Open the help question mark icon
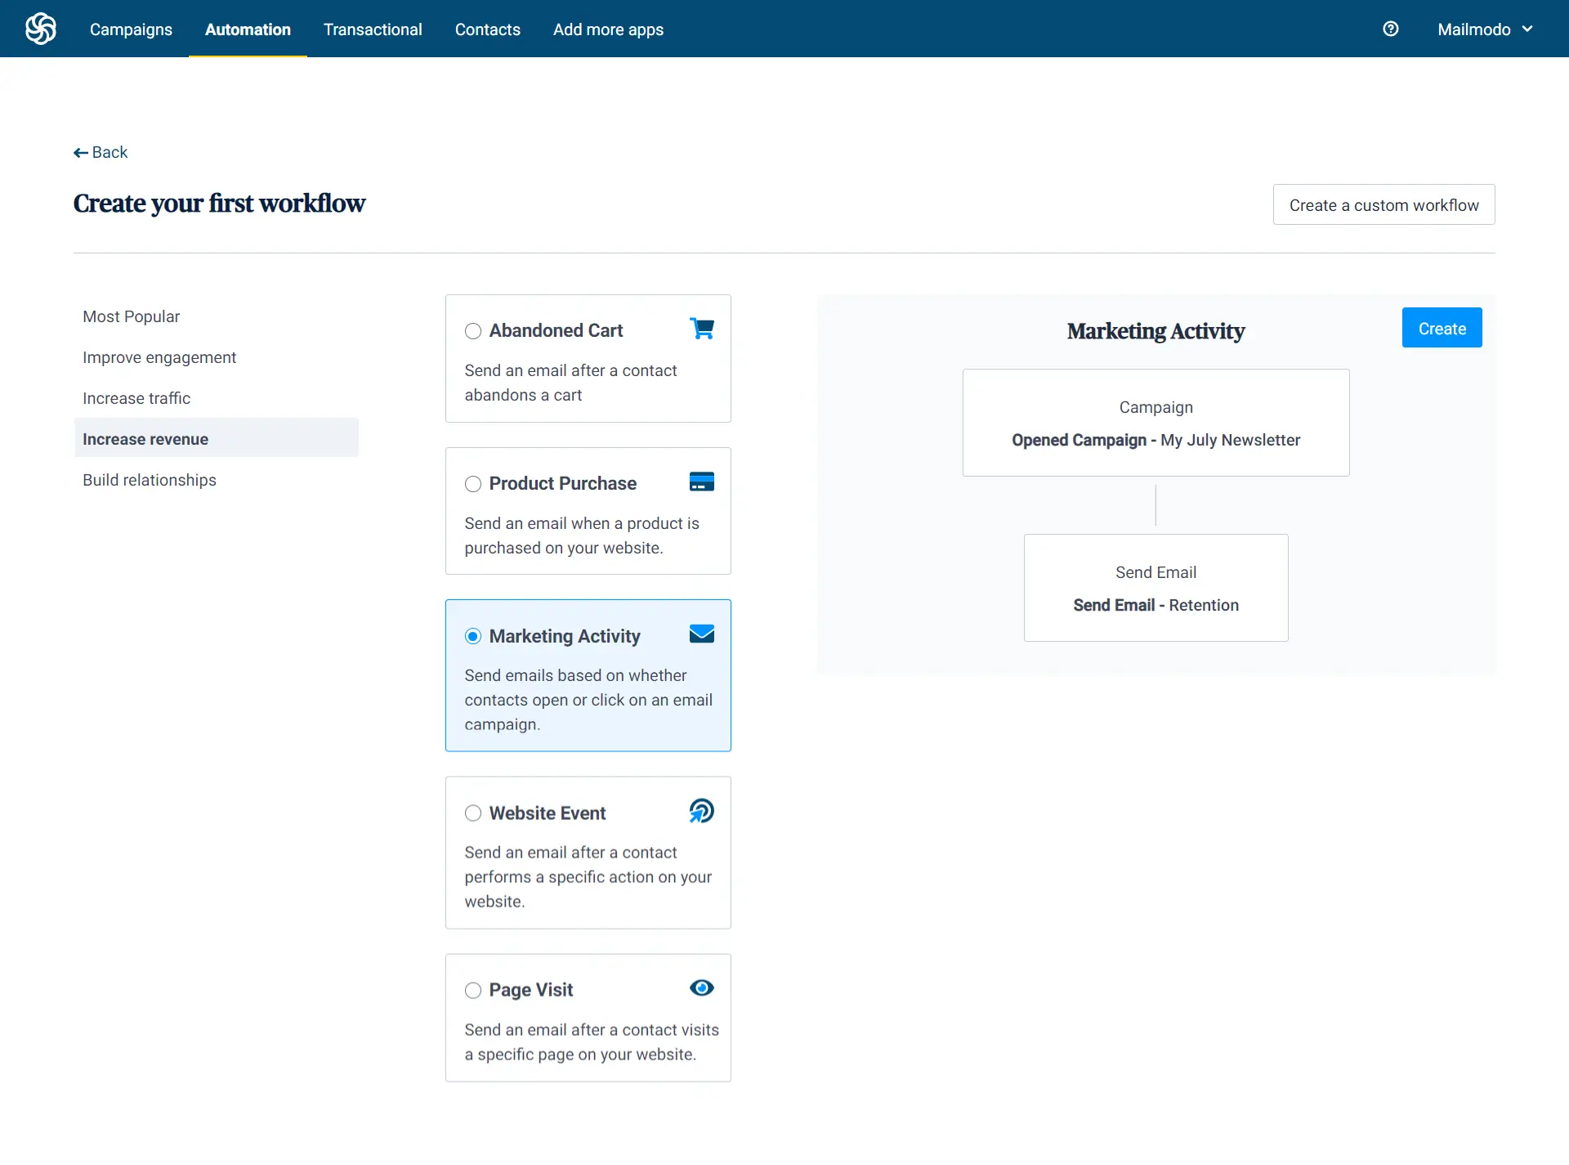Screen dimensions: 1569x1165 [x=1390, y=29]
